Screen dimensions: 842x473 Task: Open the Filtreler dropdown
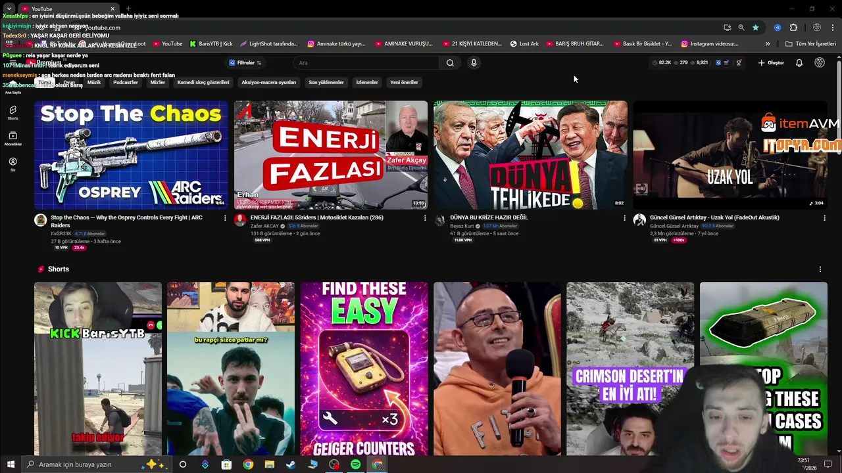pos(245,63)
